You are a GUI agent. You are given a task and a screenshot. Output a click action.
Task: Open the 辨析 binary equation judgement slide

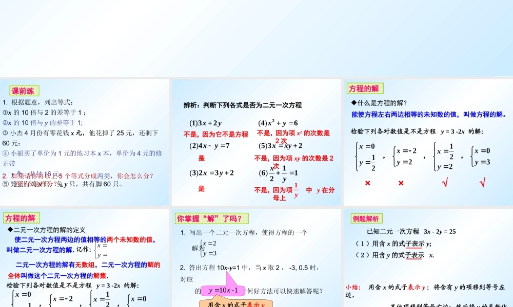click(x=256, y=142)
